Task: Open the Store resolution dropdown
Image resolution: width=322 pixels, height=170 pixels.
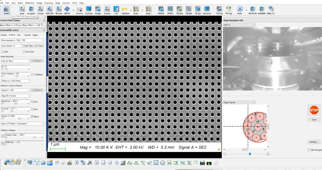Action: [23, 40]
